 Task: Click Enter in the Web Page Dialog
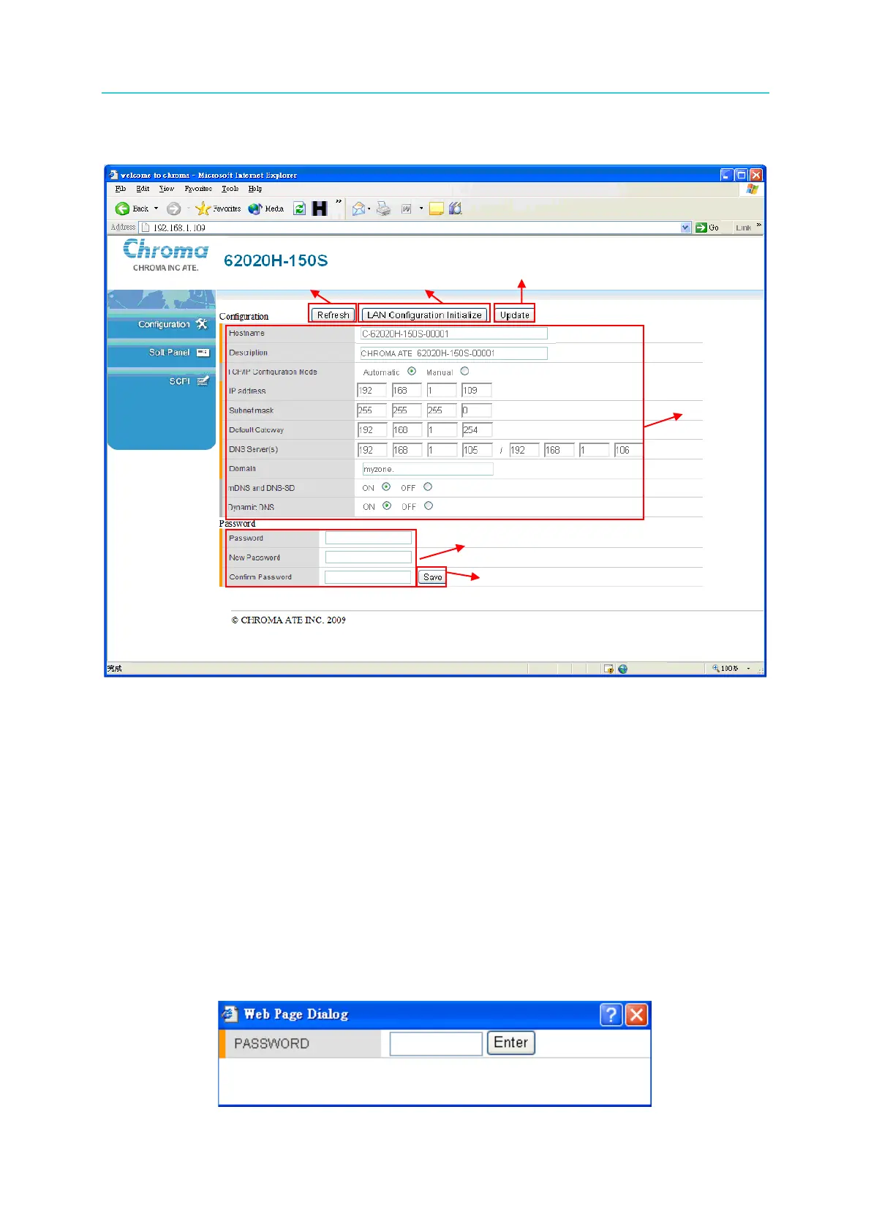(510, 1043)
